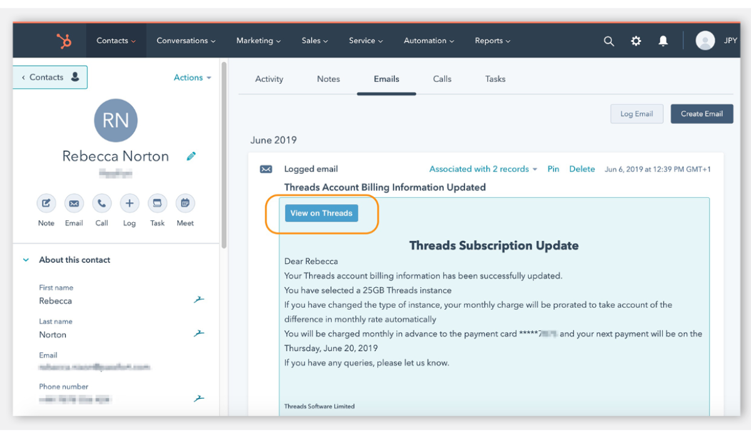Open the Sales dropdown
The image size is (751, 438).
[315, 41]
